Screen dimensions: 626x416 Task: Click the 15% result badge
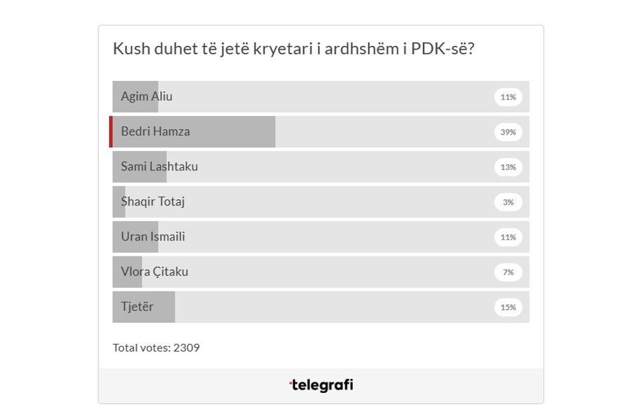click(x=508, y=308)
